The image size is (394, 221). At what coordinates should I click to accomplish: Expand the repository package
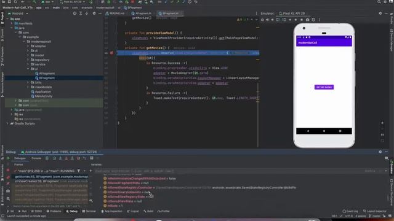click(x=28, y=60)
